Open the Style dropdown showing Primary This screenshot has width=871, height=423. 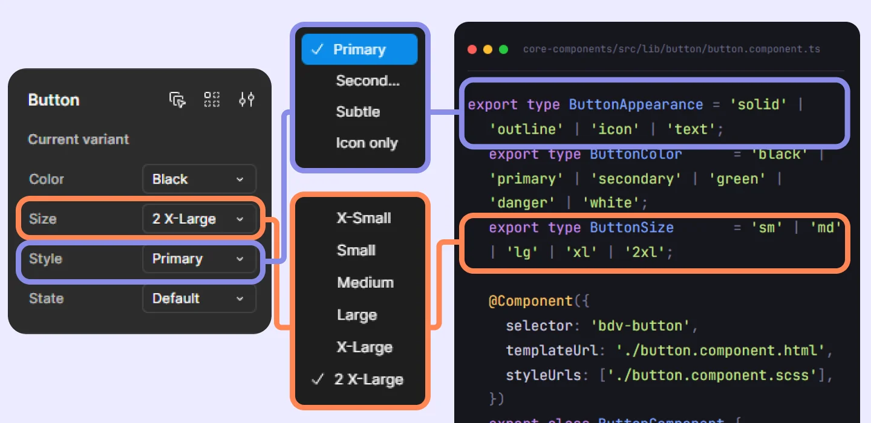(200, 259)
